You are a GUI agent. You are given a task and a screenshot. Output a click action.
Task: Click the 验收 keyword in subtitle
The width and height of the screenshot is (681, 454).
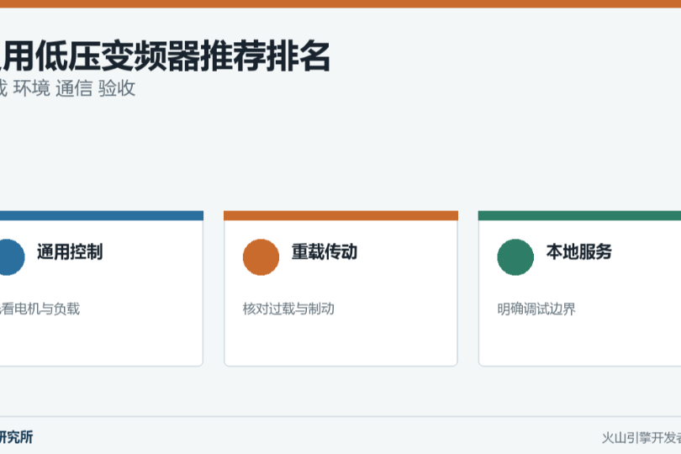[x=117, y=88]
